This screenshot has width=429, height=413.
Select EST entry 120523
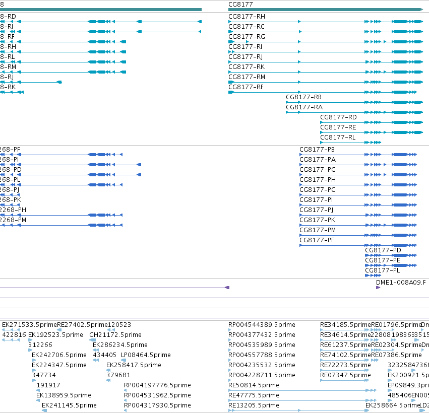pos(119,325)
